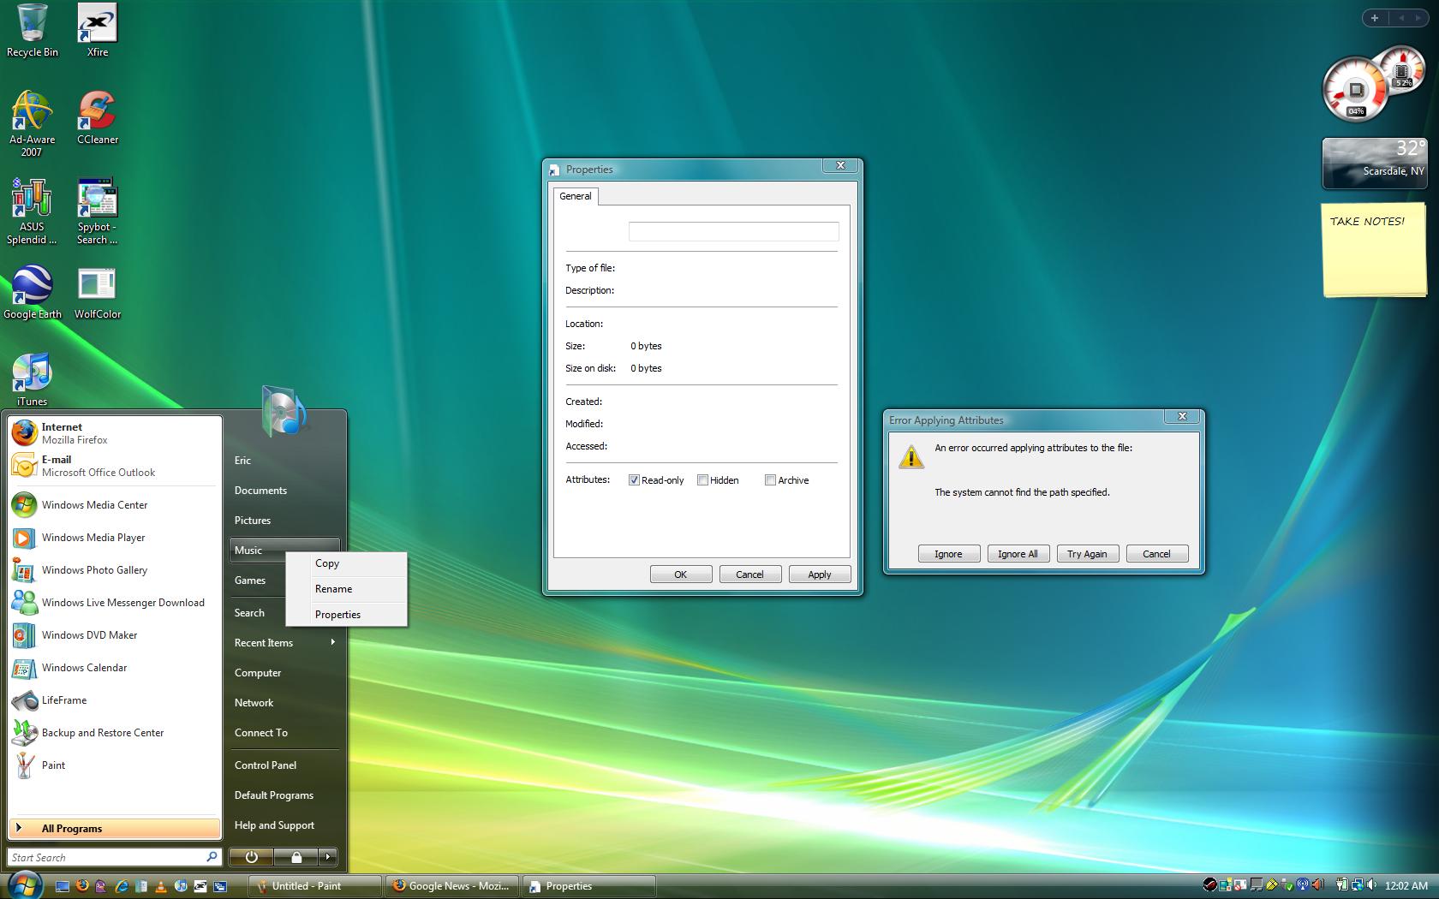Click Apply in the Properties dialog

pyautogui.click(x=820, y=575)
